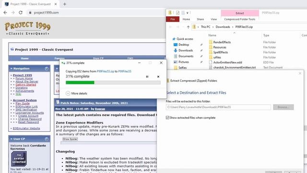The height and width of the screenshot is (173, 307).
Task: Unpin Downloads using its pin icon
Action: pyautogui.click(x=201, y=50)
